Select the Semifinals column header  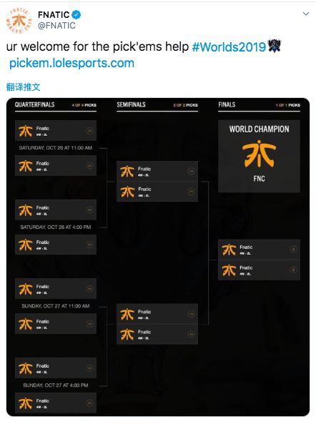pos(132,104)
